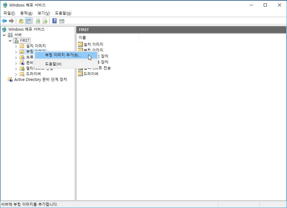Select 부팅 이미지 text in right pane

(x=93, y=50)
